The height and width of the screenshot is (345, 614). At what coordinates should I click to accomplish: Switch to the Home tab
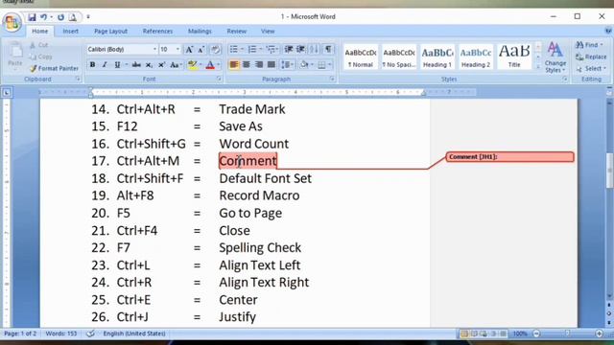click(40, 31)
